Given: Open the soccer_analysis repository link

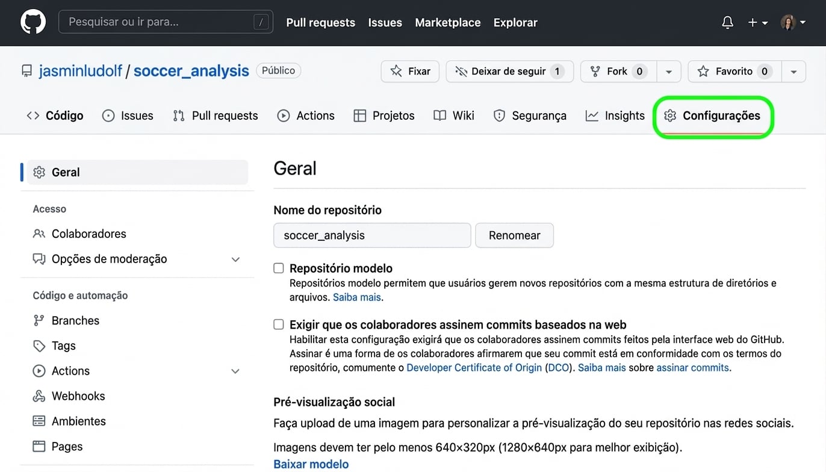Looking at the screenshot, I should coord(191,71).
